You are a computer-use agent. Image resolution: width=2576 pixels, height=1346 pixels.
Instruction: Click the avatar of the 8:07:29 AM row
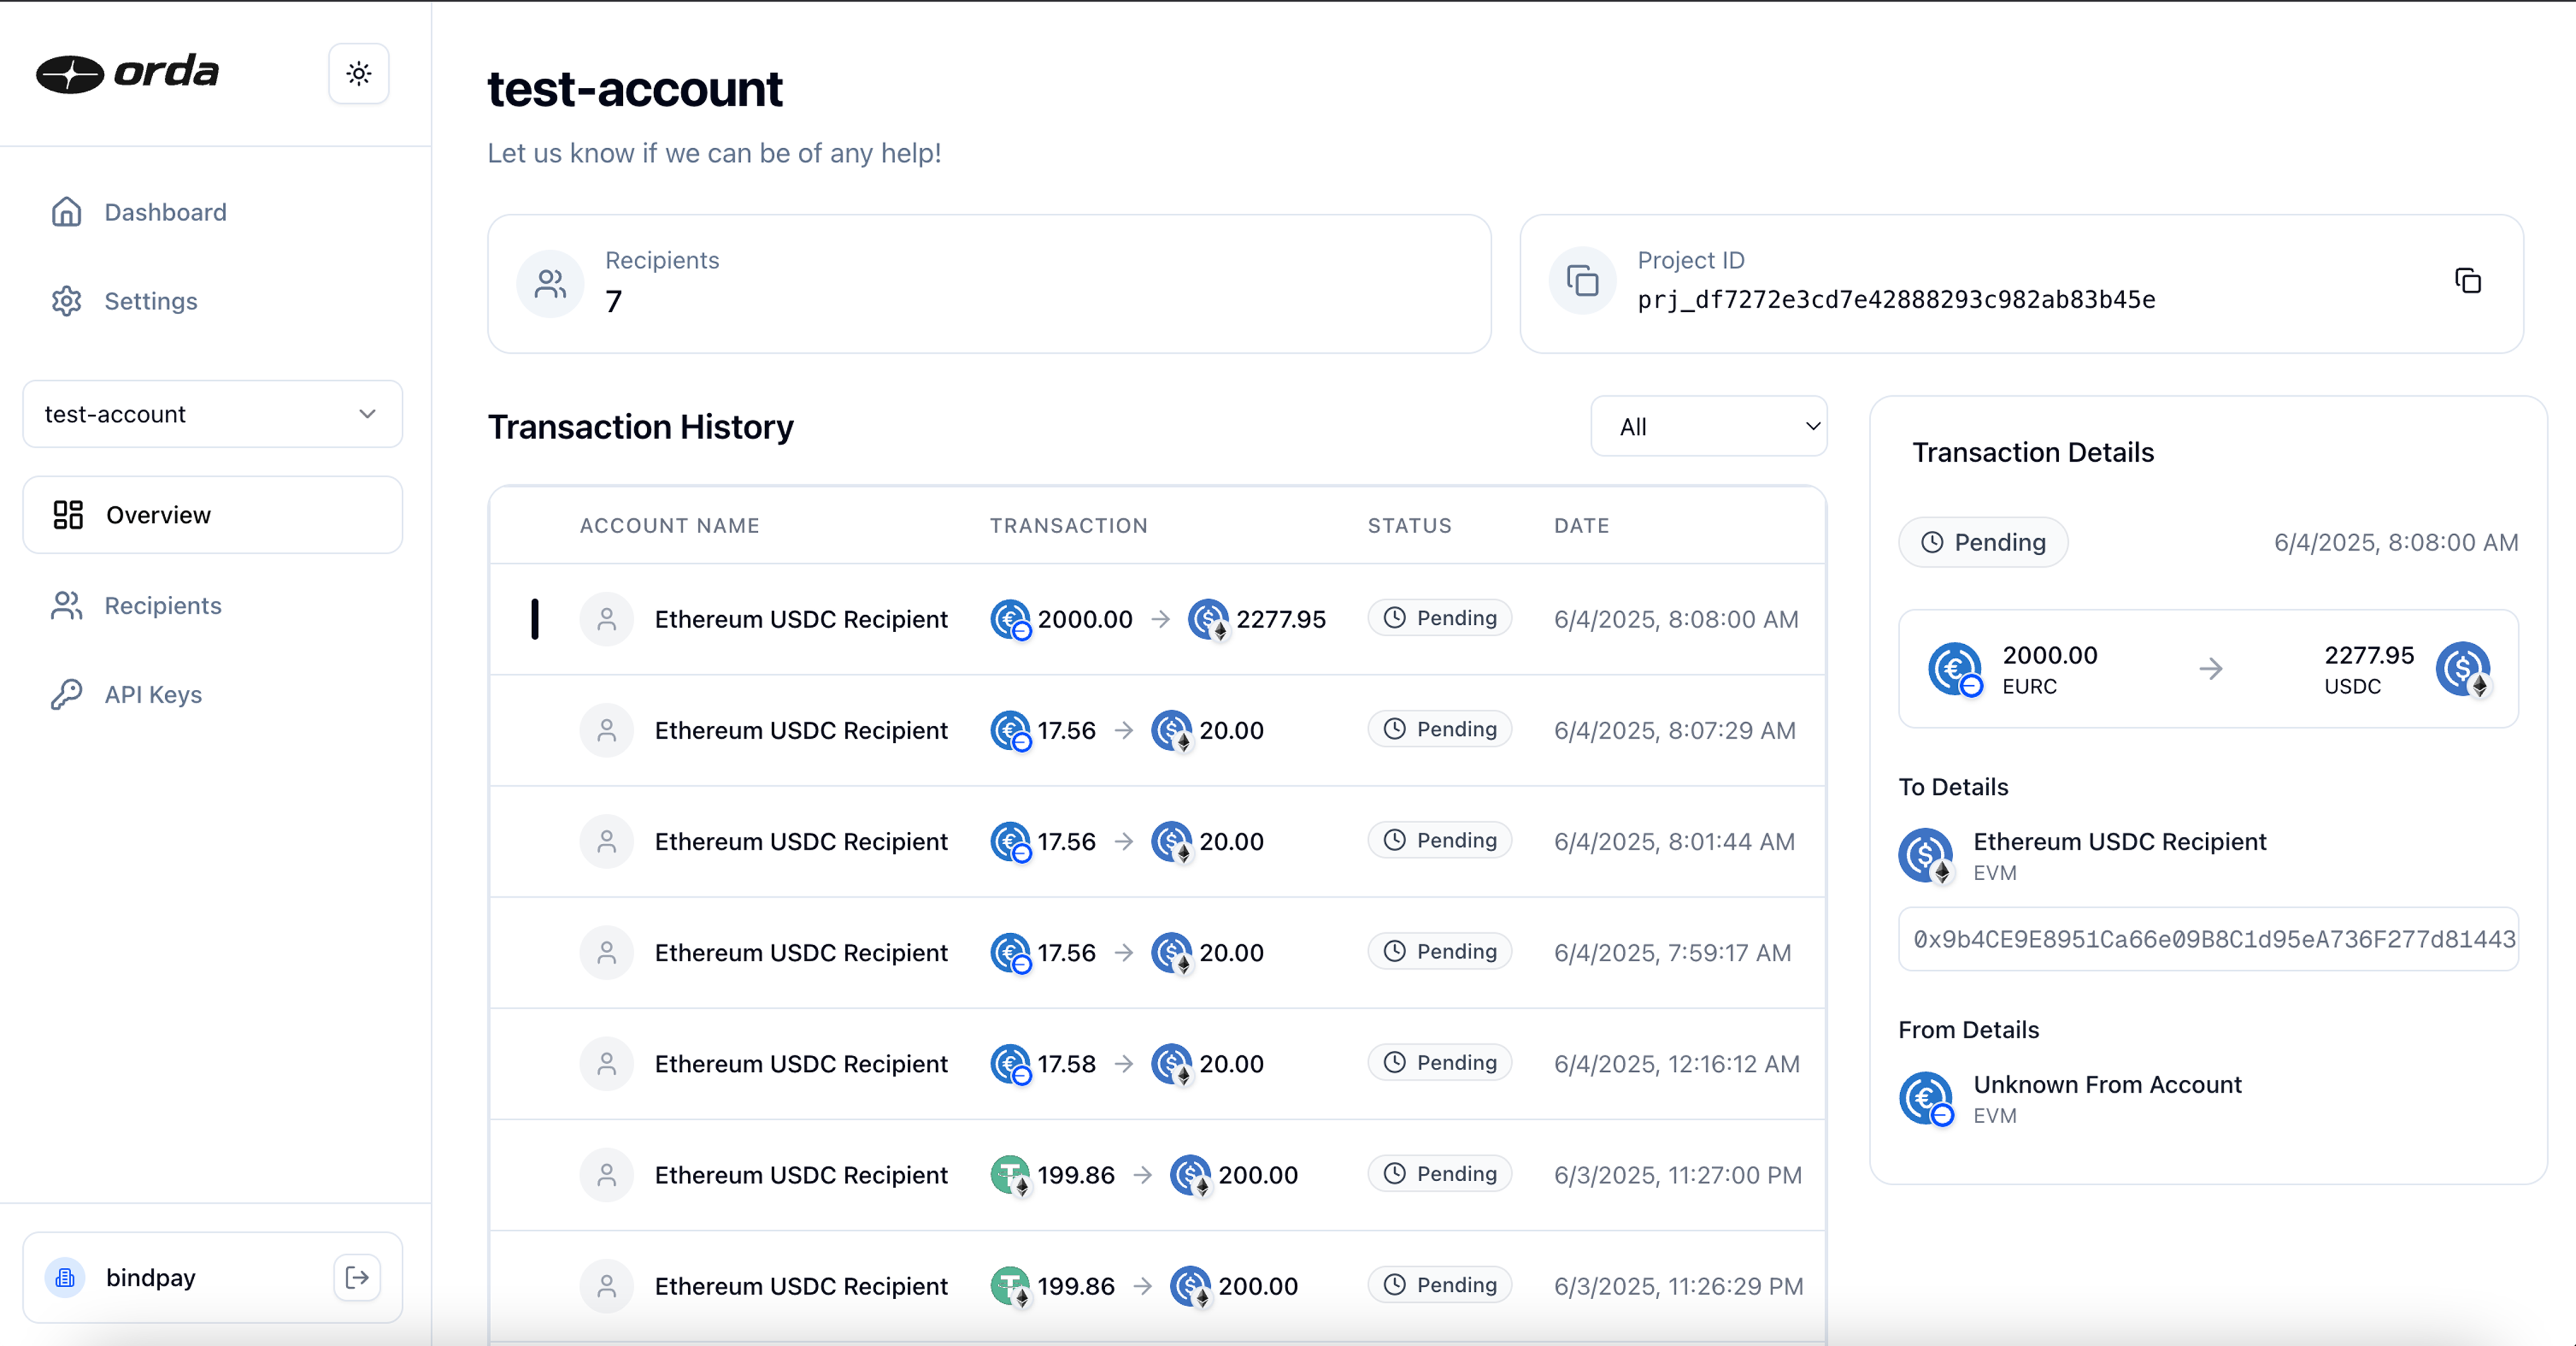pos(606,730)
